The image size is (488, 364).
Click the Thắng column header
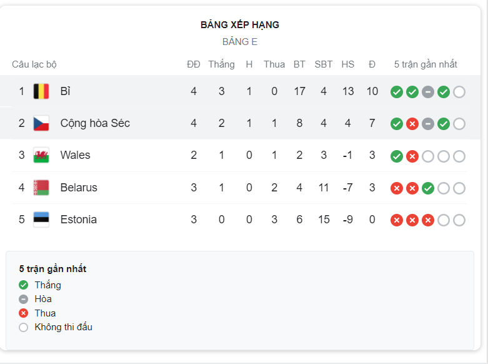tap(222, 64)
